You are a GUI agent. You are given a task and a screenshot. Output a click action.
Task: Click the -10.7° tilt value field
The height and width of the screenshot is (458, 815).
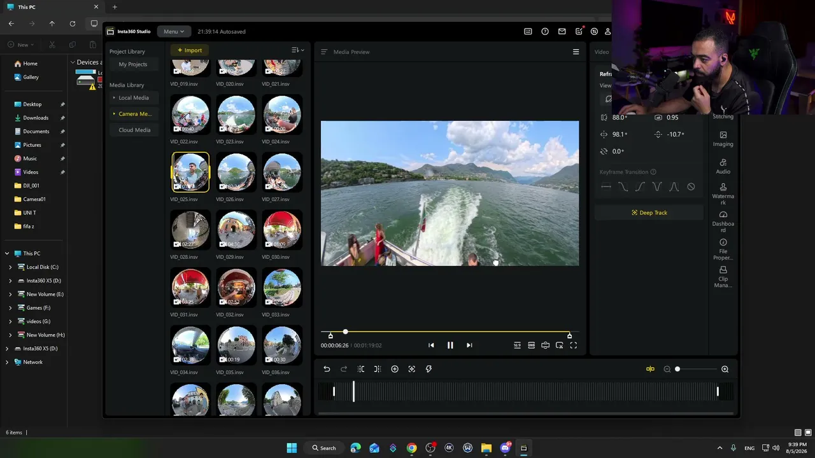click(x=676, y=134)
